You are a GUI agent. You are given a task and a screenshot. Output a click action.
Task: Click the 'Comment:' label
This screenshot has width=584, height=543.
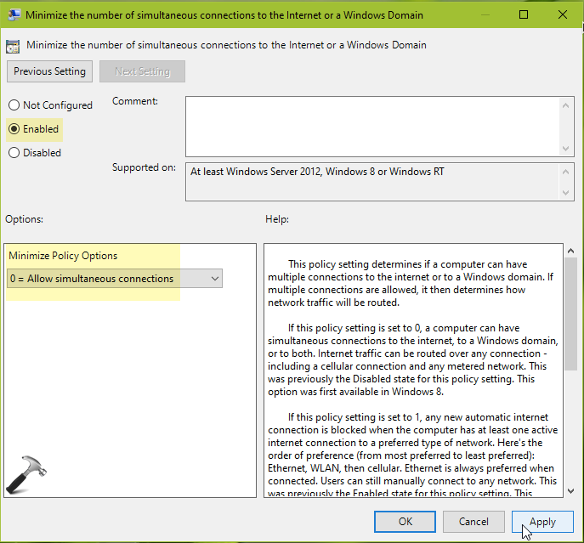135,101
